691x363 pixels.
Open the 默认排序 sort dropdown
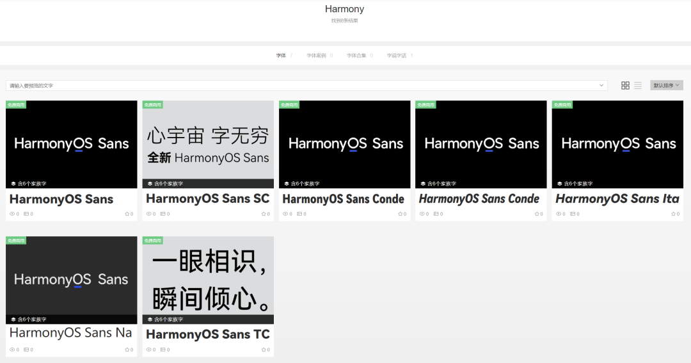pyautogui.click(x=666, y=85)
